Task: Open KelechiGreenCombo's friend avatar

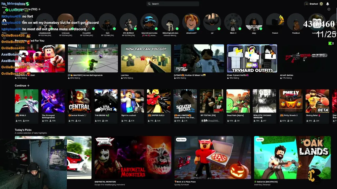Action: tap(149, 22)
